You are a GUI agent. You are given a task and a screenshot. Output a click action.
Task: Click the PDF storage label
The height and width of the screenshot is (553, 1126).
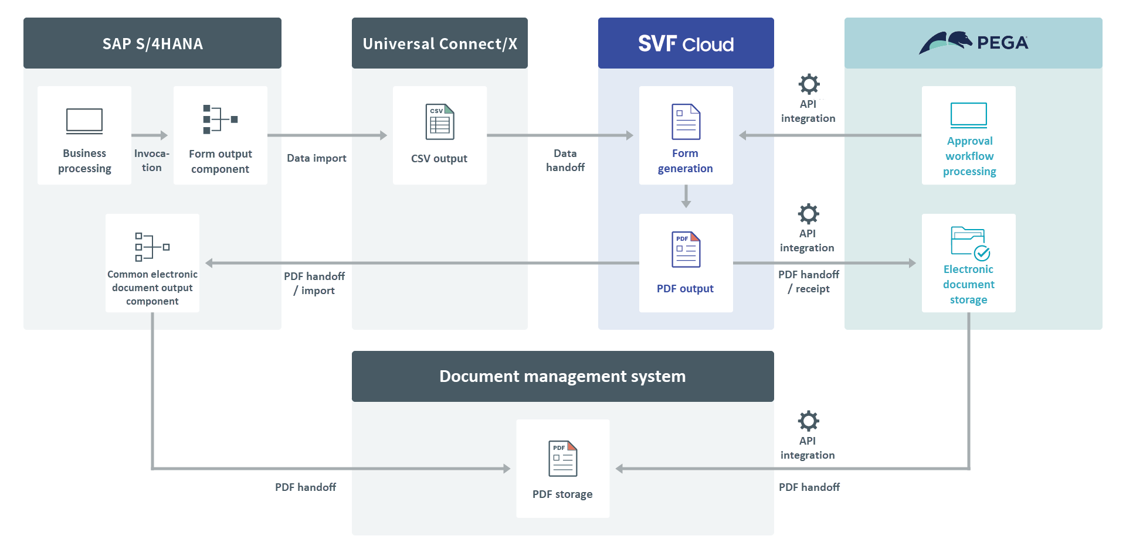click(562, 494)
